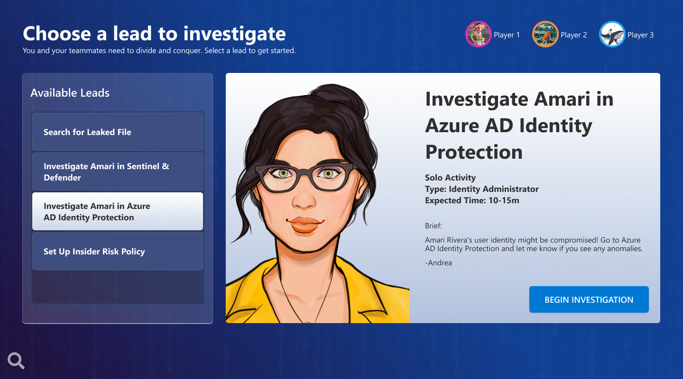Click Andrea's portrait illustration
This screenshot has width=683, height=379.
pyautogui.click(x=317, y=204)
